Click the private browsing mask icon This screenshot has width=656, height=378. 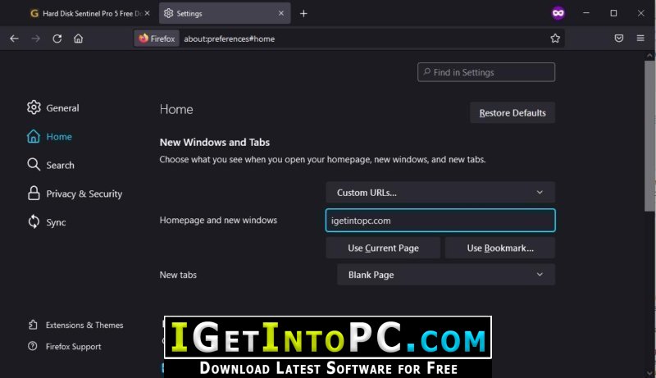[x=558, y=13]
